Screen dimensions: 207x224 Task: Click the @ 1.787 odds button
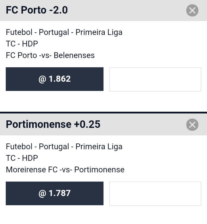[x=55, y=193]
